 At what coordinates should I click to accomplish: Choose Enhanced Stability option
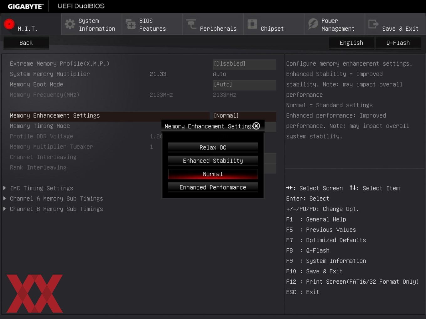213,161
